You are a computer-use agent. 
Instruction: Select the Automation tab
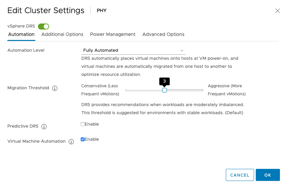click(21, 34)
